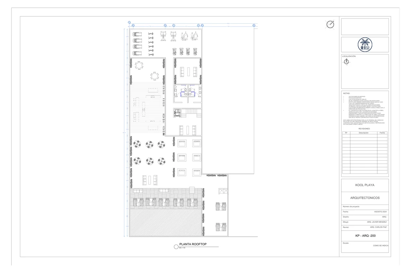This screenshot has height=273, width=411.
Task: Click the 'Revisó:' label
Action: (x=346, y=227)
